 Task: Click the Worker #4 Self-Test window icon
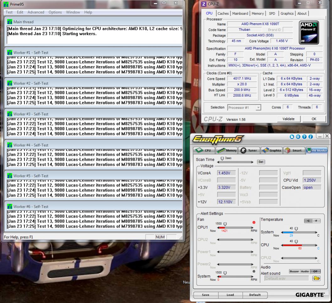9,145
